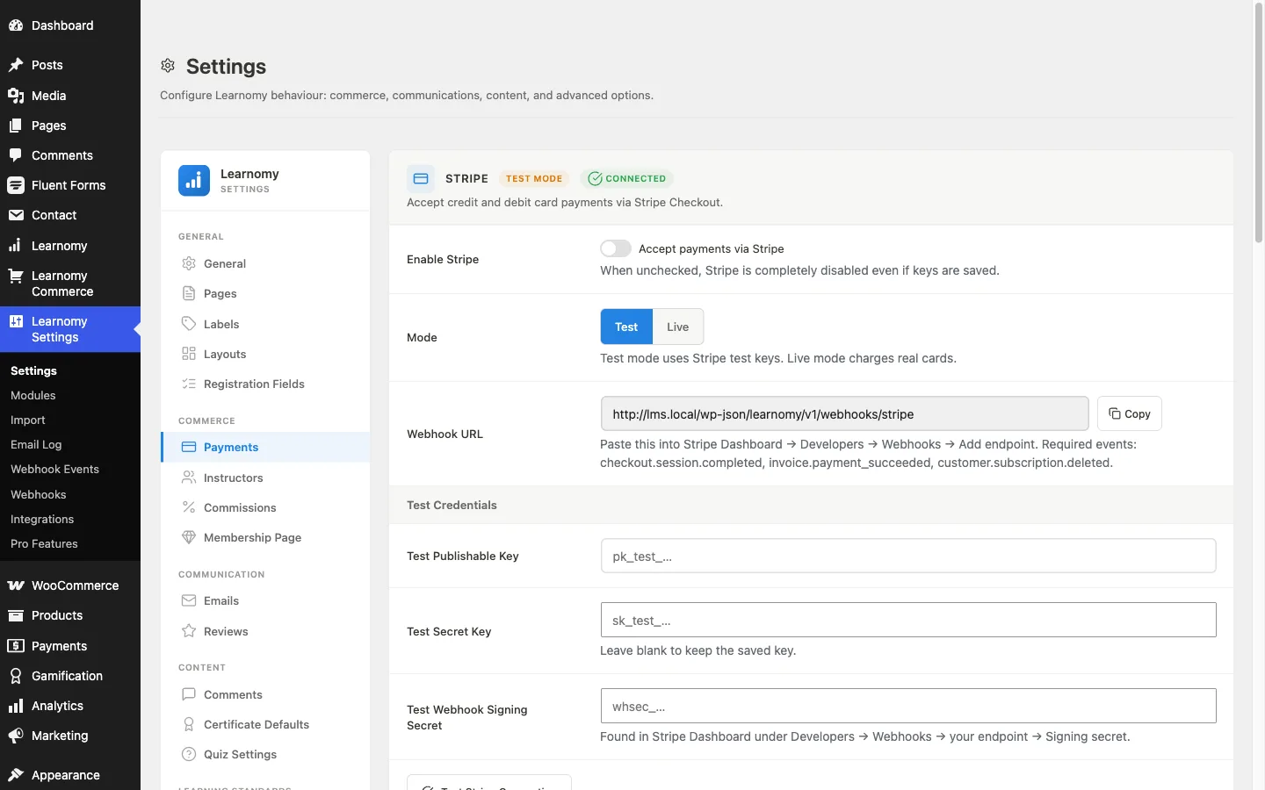Click the Reviews star icon
The width and height of the screenshot is (1265, 790).
[189, 631]
